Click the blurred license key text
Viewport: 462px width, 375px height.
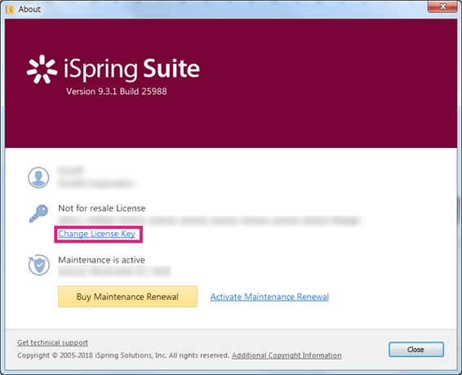pyautogui.click(x=209, y=221)
